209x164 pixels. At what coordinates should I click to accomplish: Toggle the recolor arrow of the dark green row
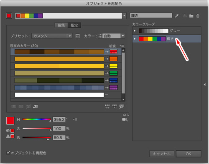pyautogui.click(x=107, y=80)
